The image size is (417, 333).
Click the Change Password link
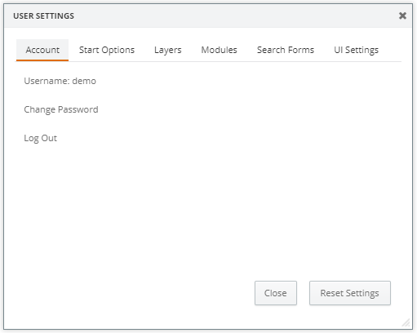[61, 109]
